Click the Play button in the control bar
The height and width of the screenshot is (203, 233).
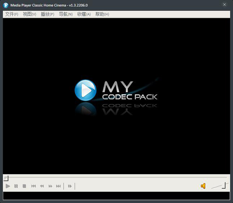[x=8, y=186]
